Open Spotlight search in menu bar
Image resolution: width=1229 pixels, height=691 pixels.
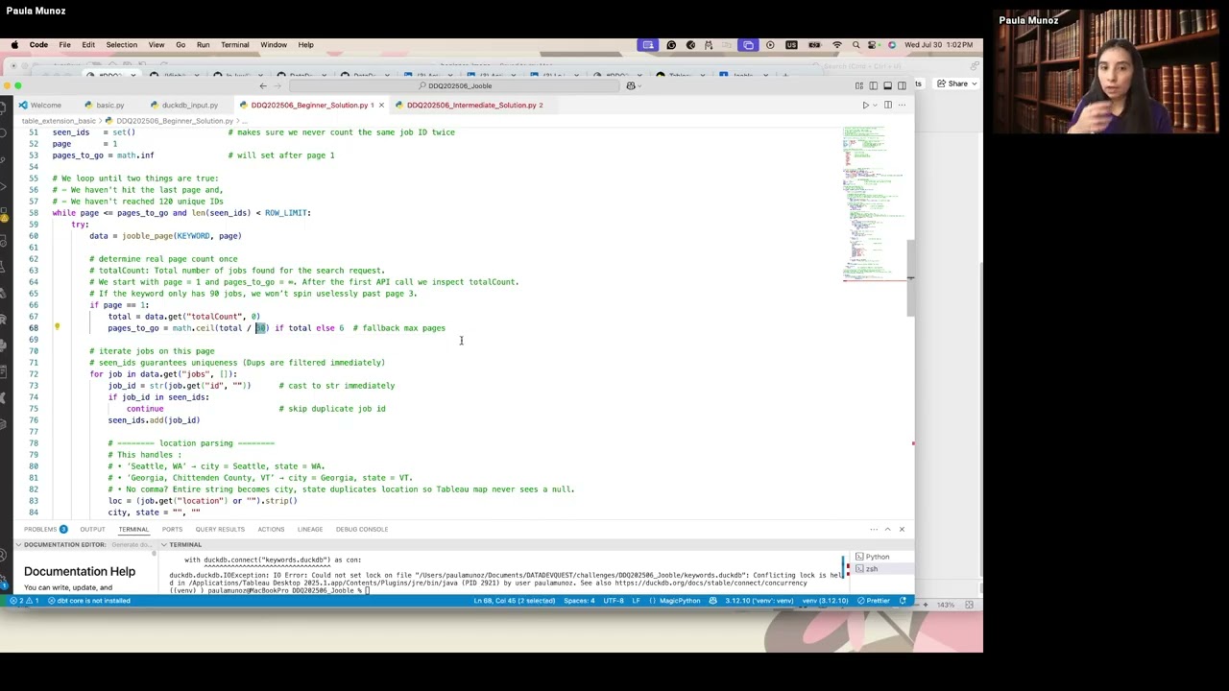856,44
